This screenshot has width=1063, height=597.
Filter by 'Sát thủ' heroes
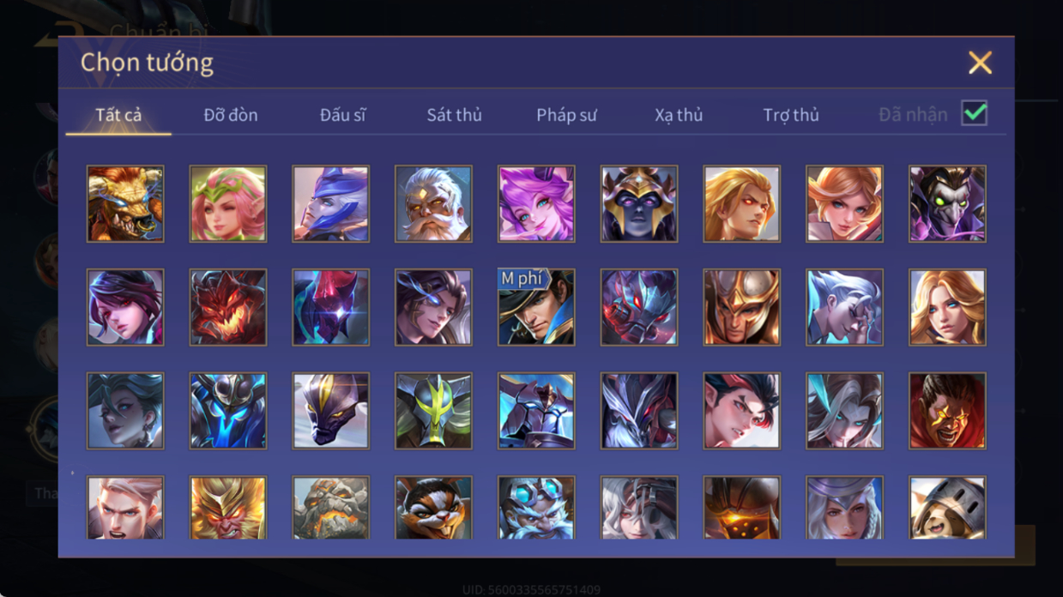pos(454,115)
